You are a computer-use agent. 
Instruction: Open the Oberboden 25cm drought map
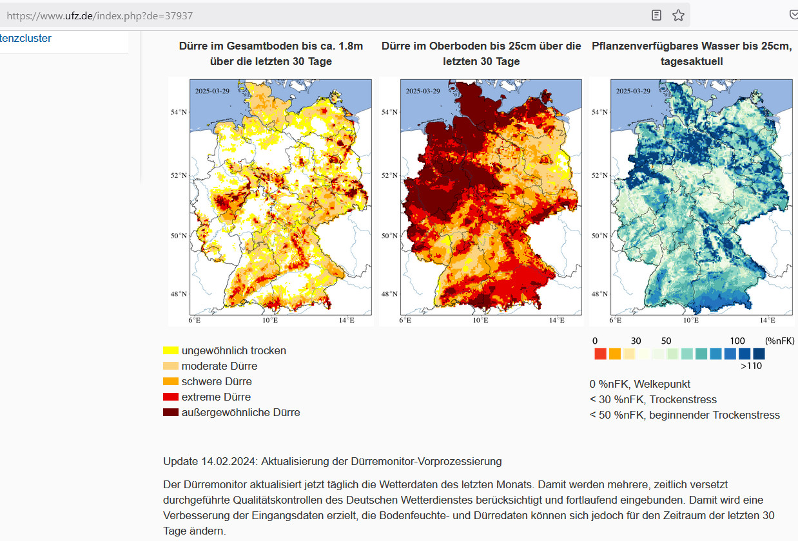click(481, 201)
